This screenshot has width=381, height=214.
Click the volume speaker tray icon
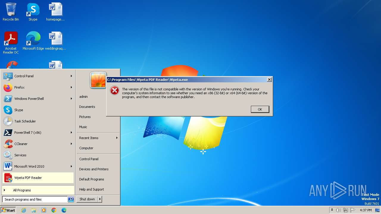[338, 210]
